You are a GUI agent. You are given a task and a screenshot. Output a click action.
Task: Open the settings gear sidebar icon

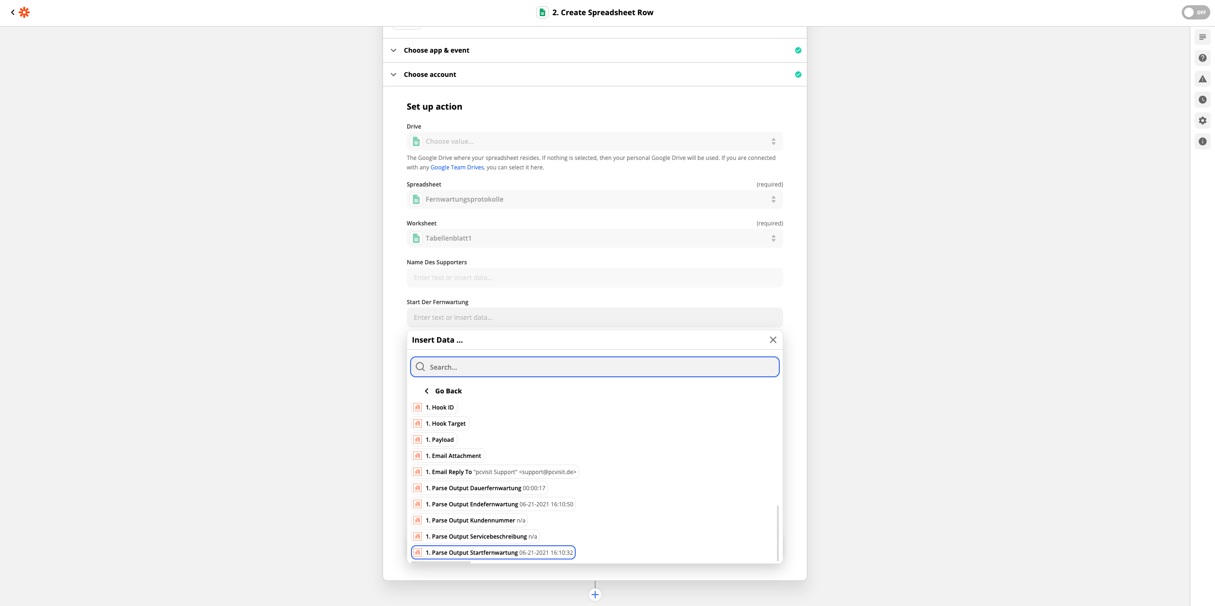click(1202, 121)
